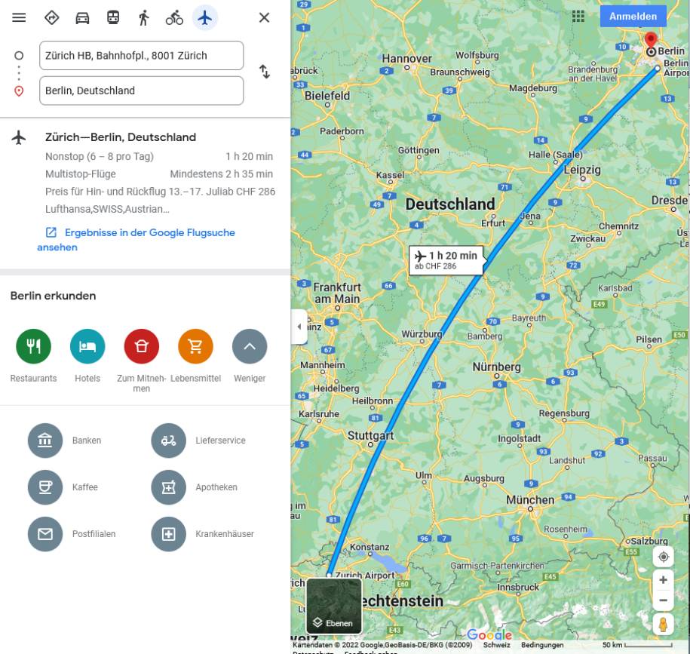Collapse categories with Weniger button
This screenshot has height=654, width=690.
(x=250, y=346)
